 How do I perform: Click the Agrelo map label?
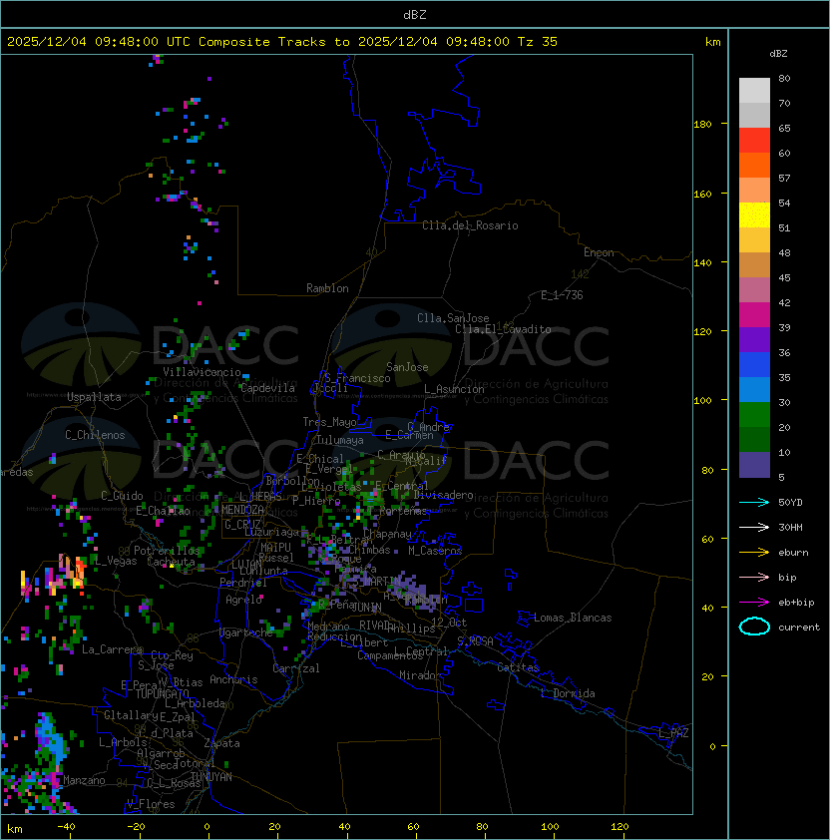coord(243,600)
